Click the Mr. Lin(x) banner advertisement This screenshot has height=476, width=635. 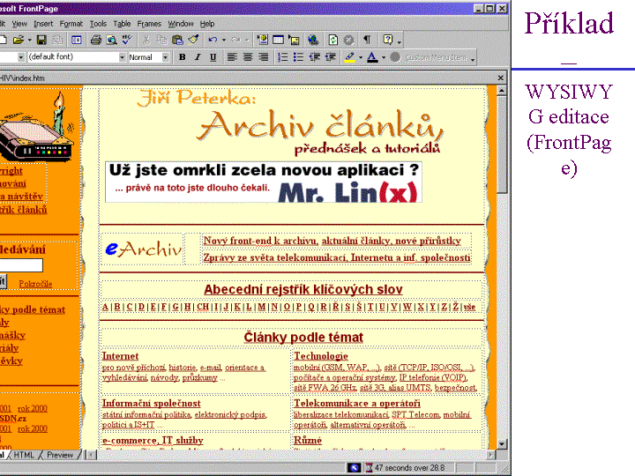click(263, 182)
